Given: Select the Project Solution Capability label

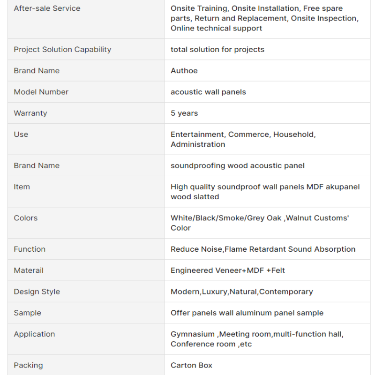Looking at the screenshot, I should (62, 50).
